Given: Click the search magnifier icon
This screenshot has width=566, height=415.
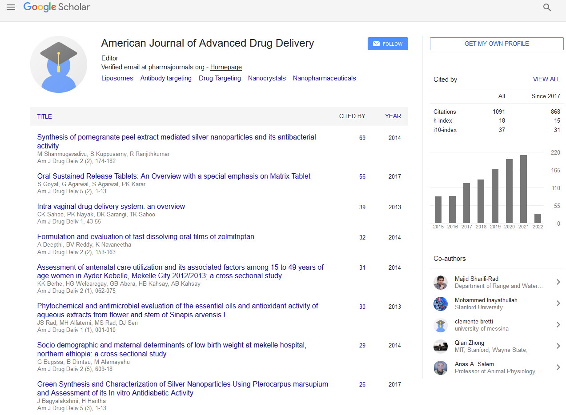Looking at the screenshot, I should click(547, 8).
